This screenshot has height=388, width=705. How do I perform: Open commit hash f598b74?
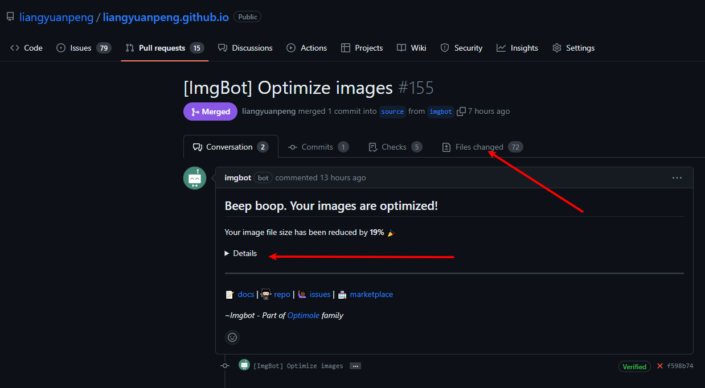click(x=681, y=366)
